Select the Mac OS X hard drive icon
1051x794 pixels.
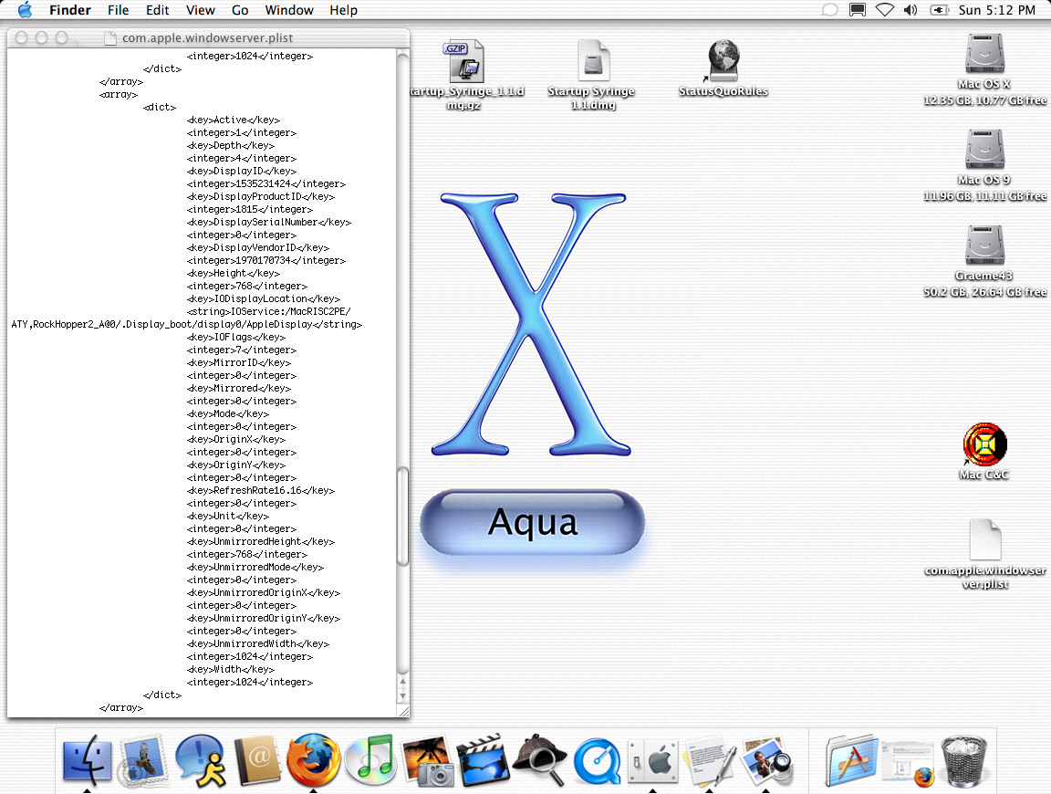(984, 54)
